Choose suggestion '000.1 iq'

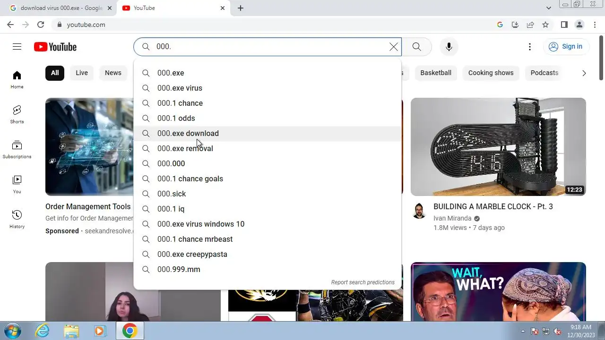tap(268, 209)
